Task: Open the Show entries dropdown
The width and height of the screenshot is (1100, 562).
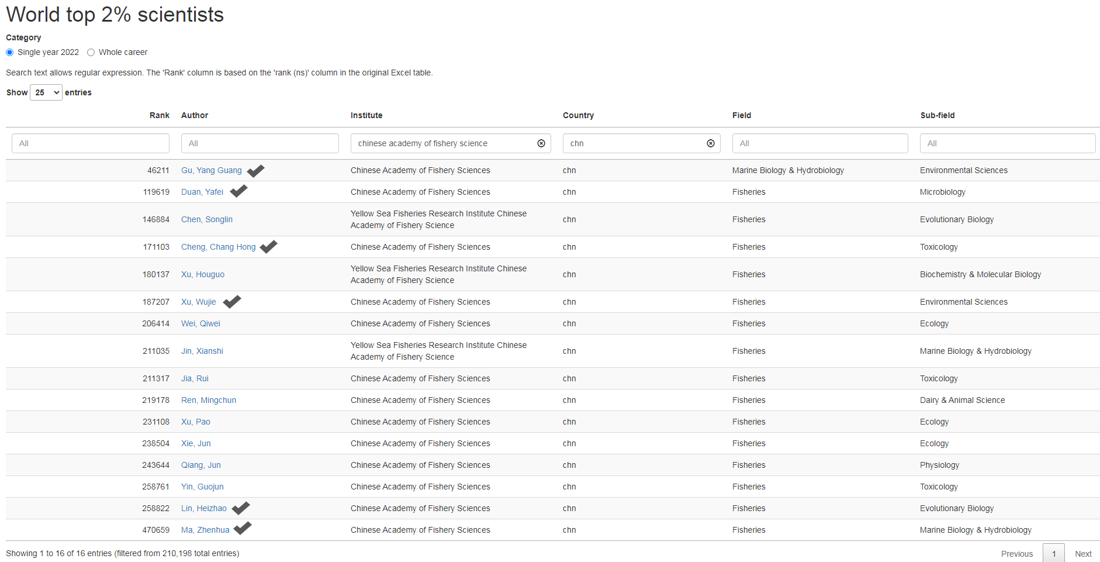Action: (46, 92)
